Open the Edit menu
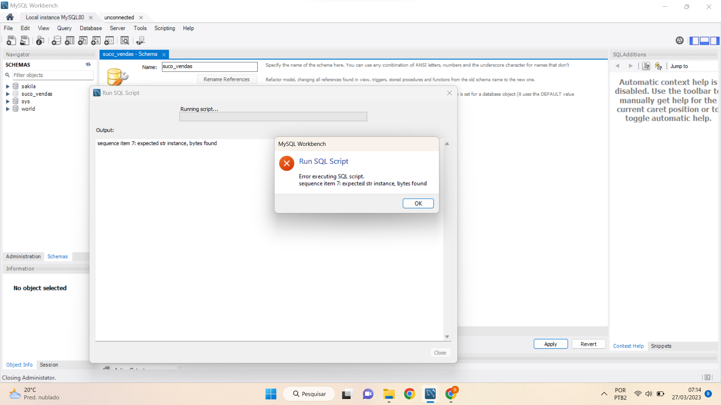This screenshot has width=721, height=405. 25,28
